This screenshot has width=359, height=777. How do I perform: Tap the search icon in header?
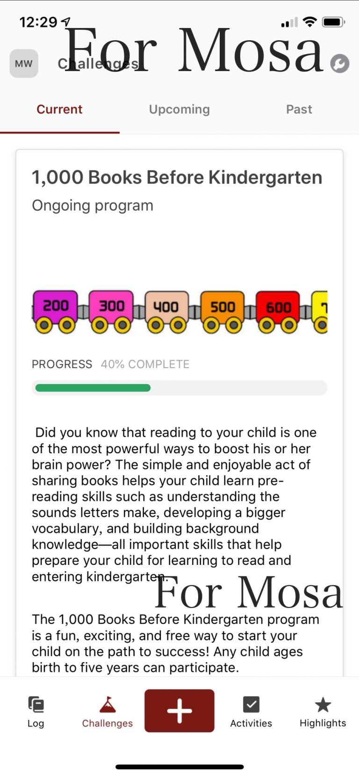coord(340,64)
